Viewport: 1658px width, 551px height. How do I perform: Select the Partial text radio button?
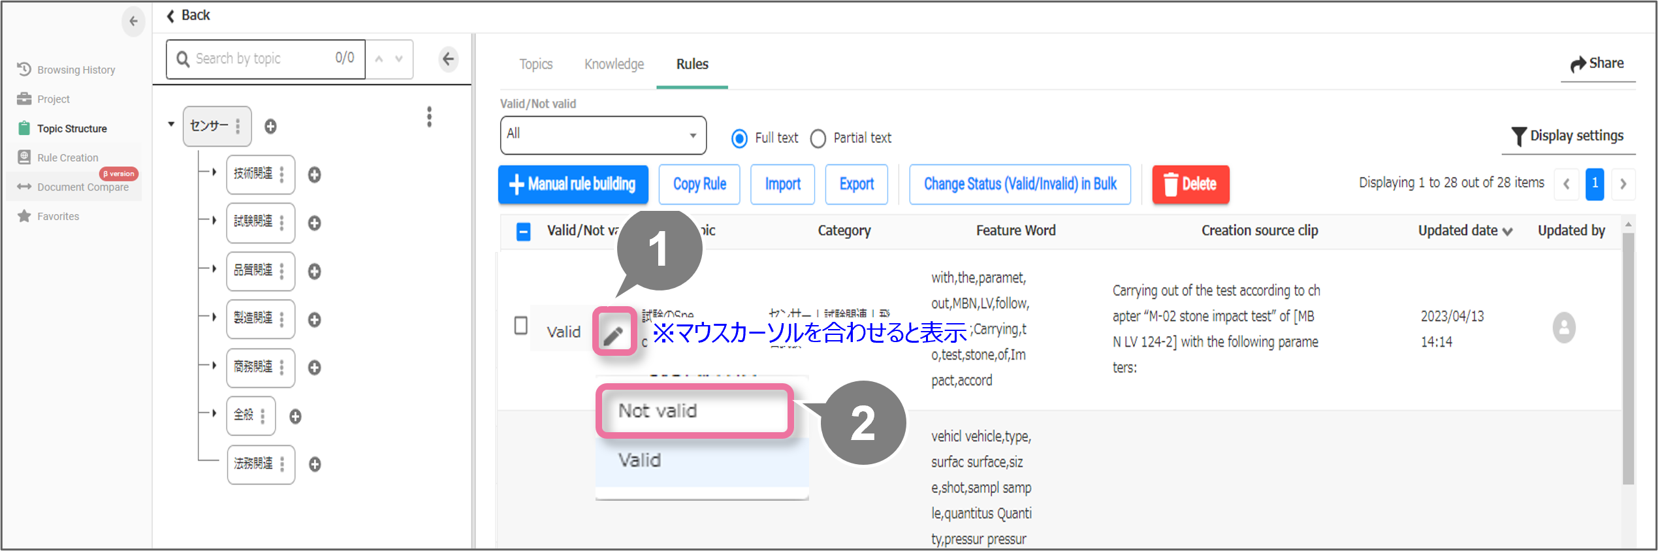pyautogui.click(x=818, y=138)
